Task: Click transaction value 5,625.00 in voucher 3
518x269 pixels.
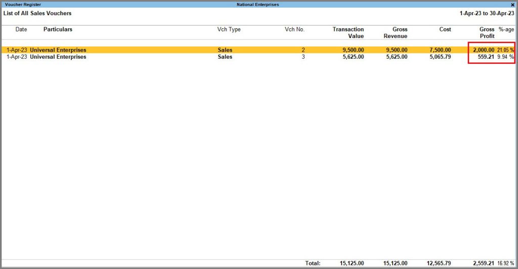Action: [353, 57]
